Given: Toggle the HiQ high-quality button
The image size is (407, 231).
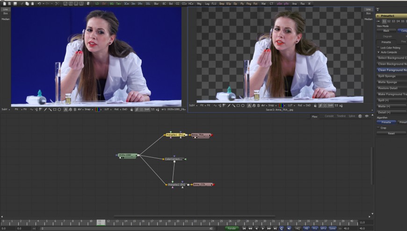Looking at the screenshot, I should tap(298, 228).
